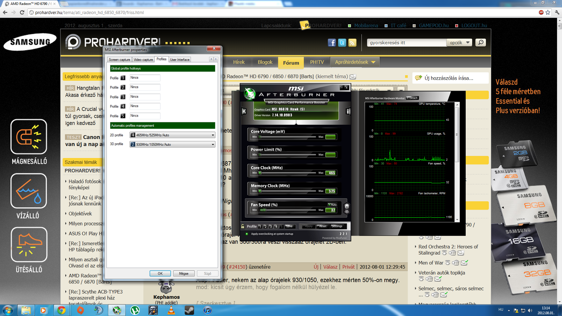Open Steam from taskbar

coord(189,310)
